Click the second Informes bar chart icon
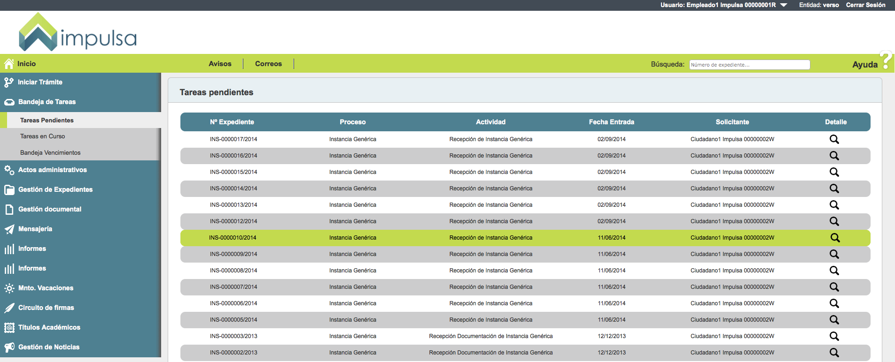The height and width of the screenshot is (362, 895). click(x=9, y=269)
